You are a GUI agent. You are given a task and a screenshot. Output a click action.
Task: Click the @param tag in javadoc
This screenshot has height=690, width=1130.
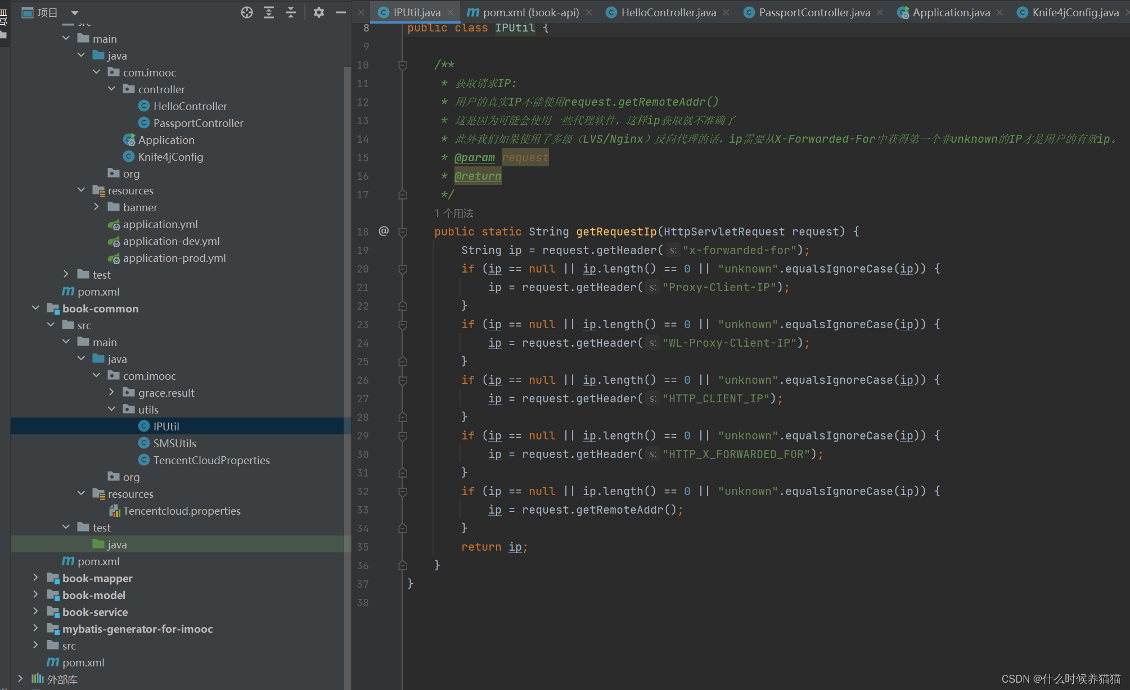pos(475,158)
